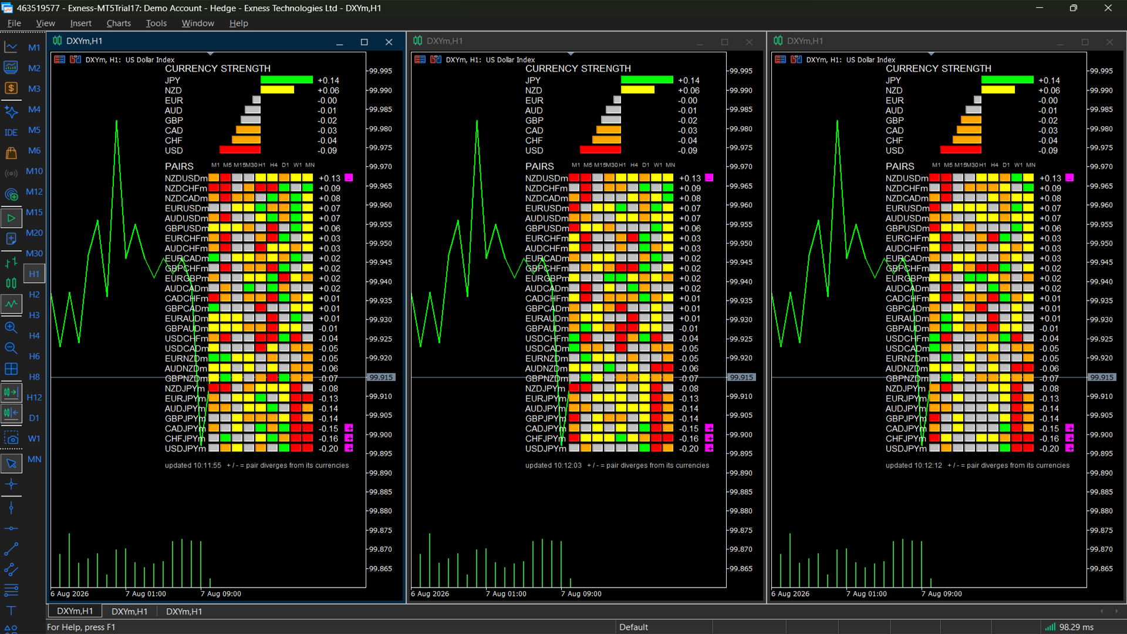Toggle the line chart mode button
The height and width of the screenshot is (634, 1127).
click(11, 303)
